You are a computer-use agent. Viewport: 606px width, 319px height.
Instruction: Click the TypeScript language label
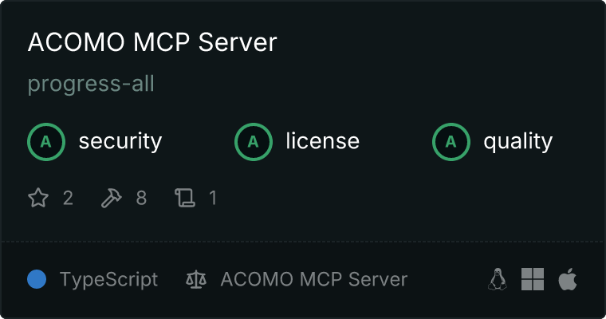(108, 280)
